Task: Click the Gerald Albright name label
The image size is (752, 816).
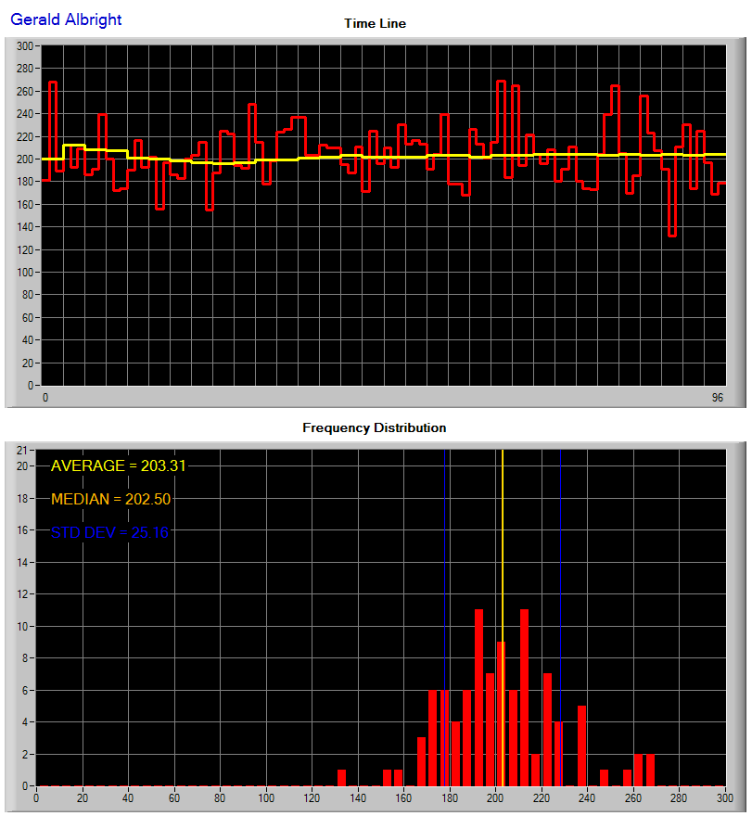Action: click(66, 19)
